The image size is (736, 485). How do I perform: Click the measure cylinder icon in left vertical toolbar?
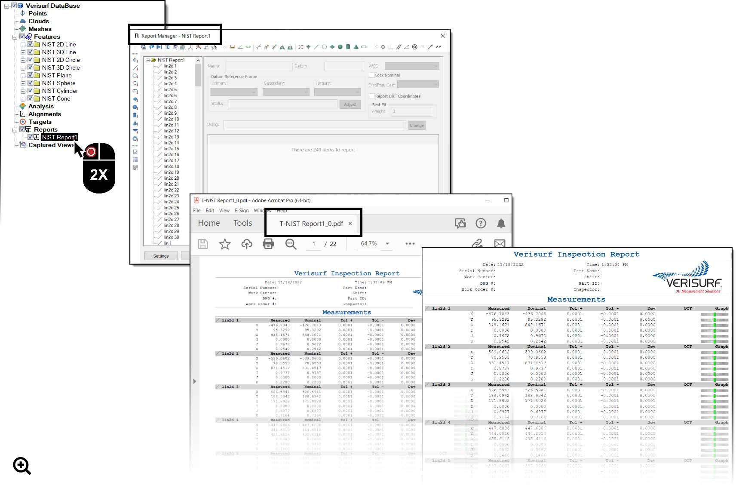135,115
